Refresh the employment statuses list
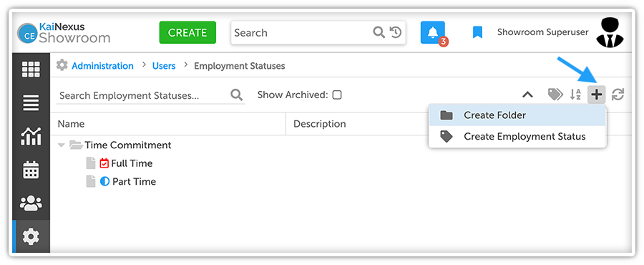Screen dimensions: 644x265 pyautogui.click(x=618, y=95)
